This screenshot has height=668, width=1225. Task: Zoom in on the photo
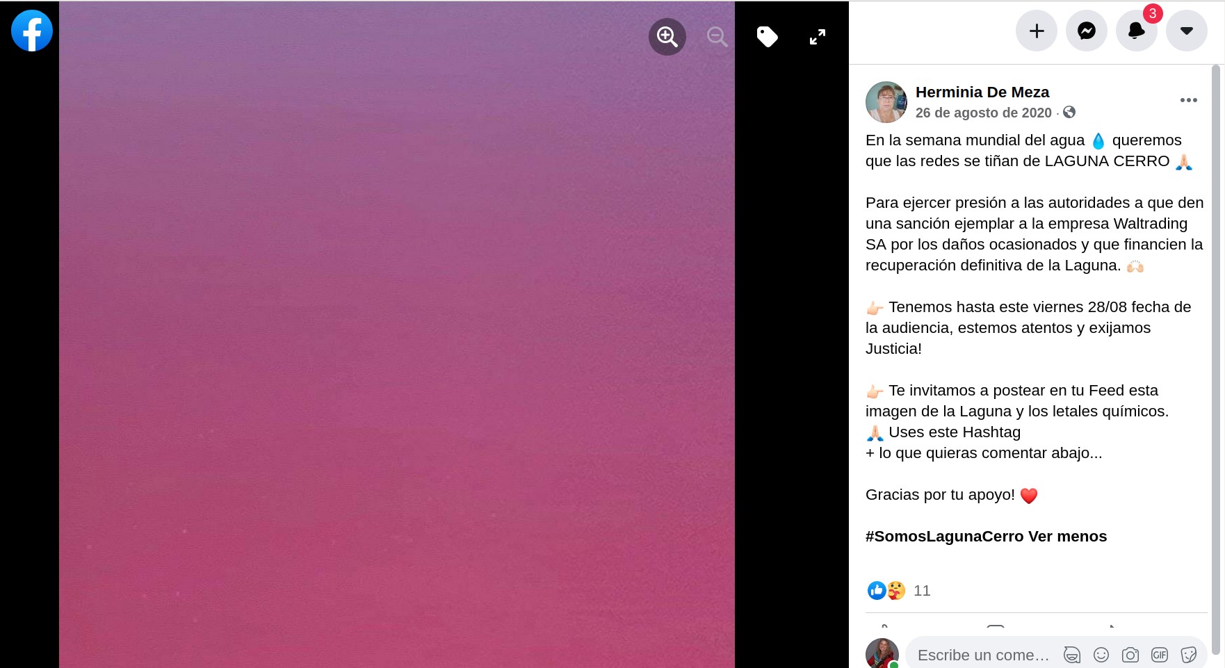[667, 37]
